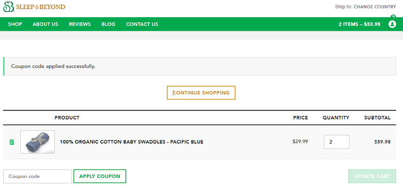Open the 100% Organic Cotton Baby Swaddles link
The width and height of the screenshot is (403, 189).
[131, 142]
